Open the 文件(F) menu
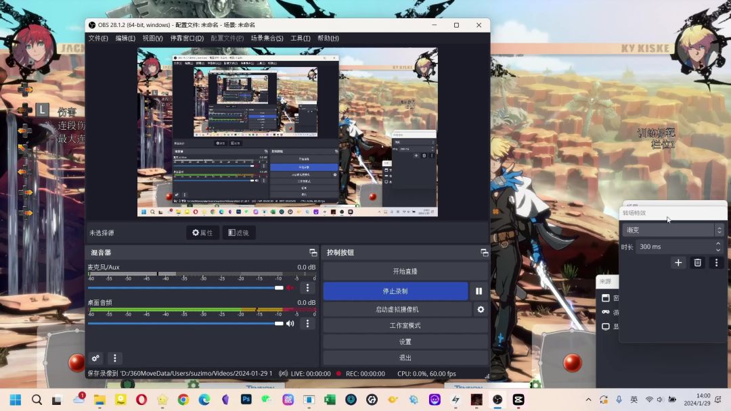The image size is (731, 411). coord(98,38)
